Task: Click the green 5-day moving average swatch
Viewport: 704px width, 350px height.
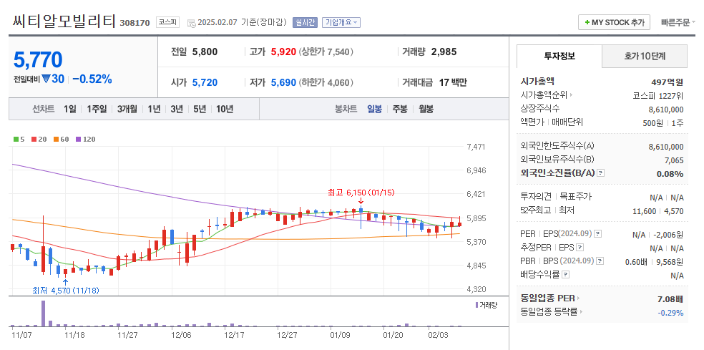Action: coord(16,140)
